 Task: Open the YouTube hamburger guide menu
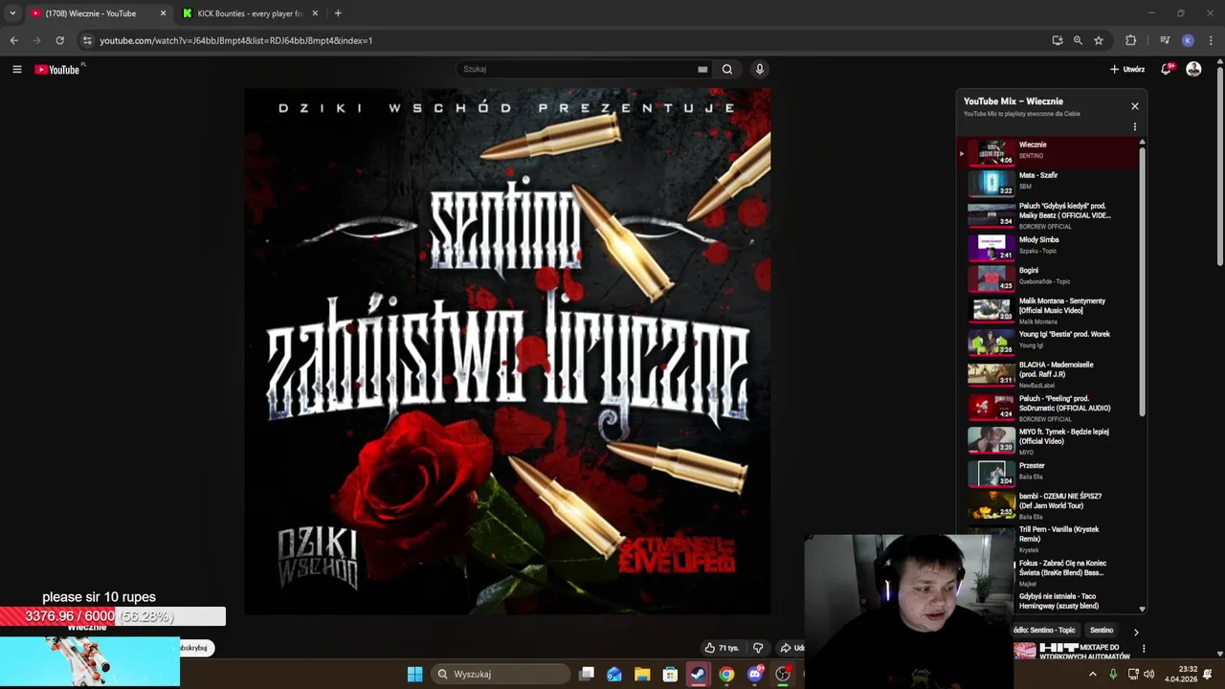click(x=16, y=69)
